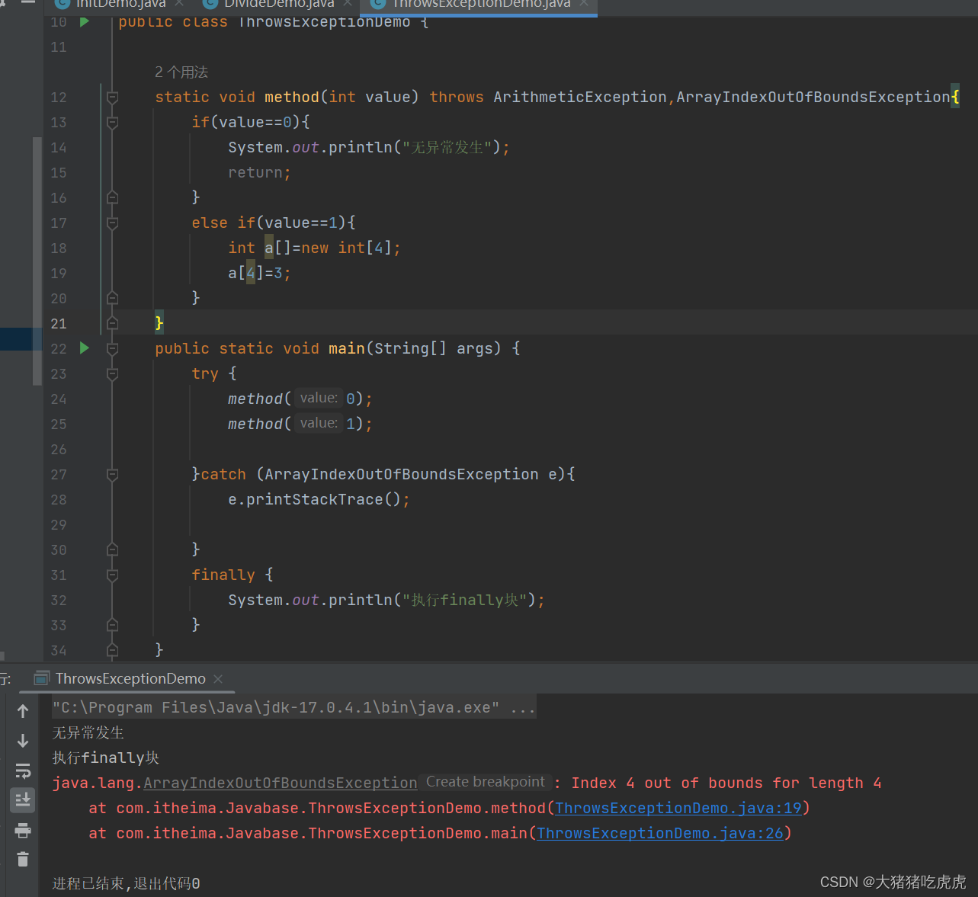
Task: Click the java.exe command line in console
Action: (x=294, y=707)
